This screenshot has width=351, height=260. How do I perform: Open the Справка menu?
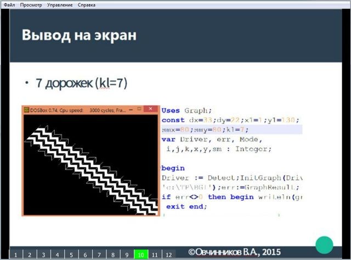click(87, 5)
